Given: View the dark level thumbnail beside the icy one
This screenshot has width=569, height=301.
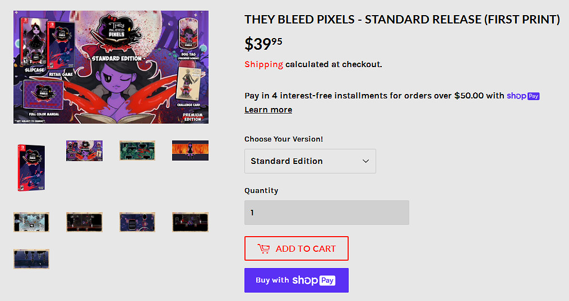Looking at the screenshot, I should (84, 222).
